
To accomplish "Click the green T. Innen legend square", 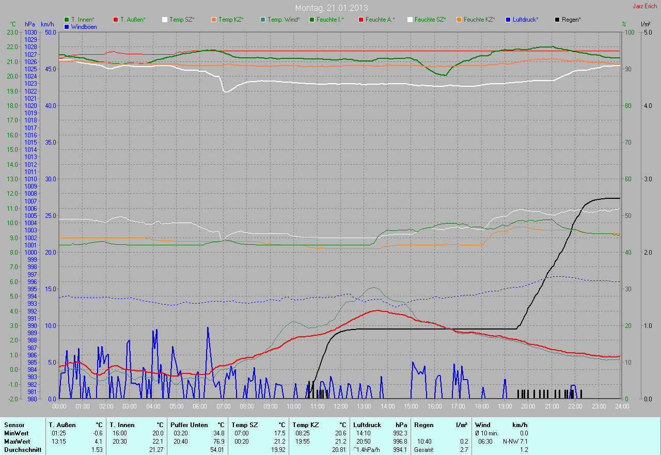I will [67, 20].
